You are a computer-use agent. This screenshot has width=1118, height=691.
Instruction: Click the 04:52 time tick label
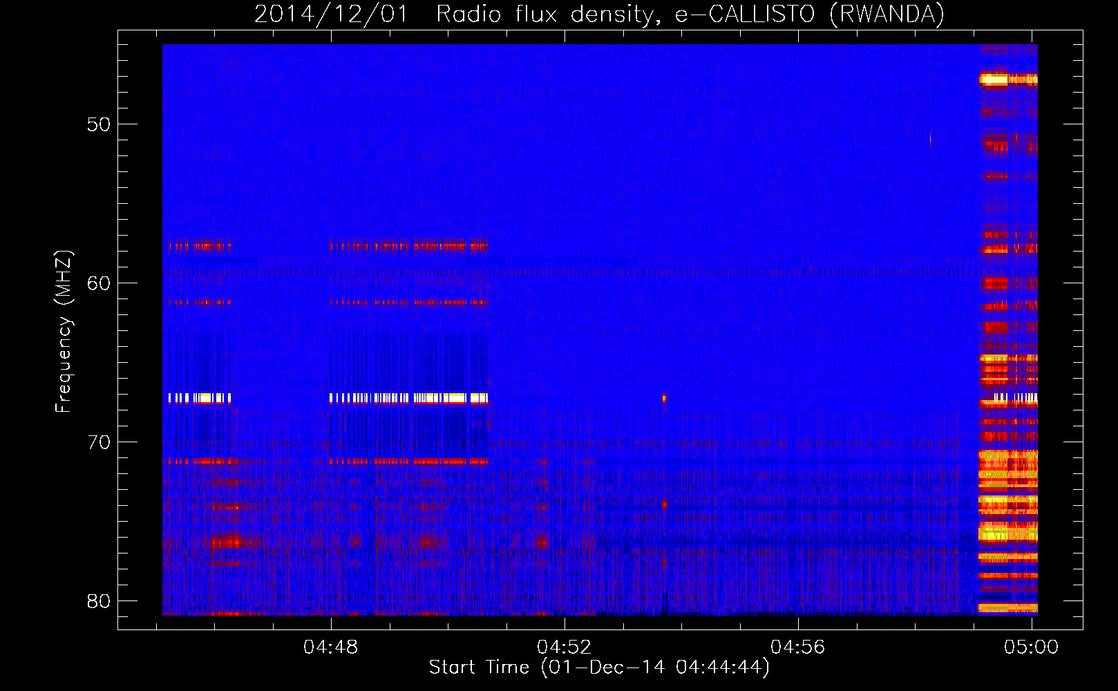click(565, 647)
